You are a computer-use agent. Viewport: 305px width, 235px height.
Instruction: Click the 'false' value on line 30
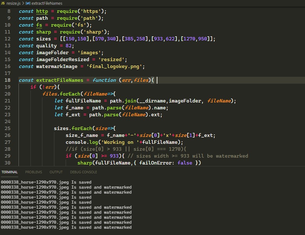click(185, 163)
